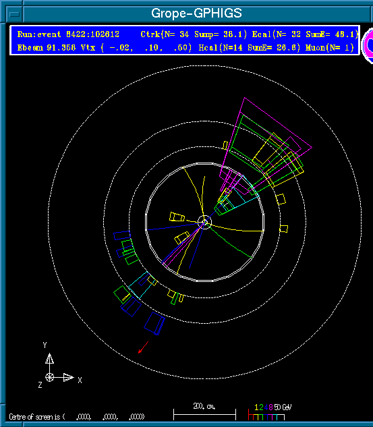This screenshot has height=427, width=373.
Task: Select the X axis arrow of coordinate indicator
Action: (68, 377)
